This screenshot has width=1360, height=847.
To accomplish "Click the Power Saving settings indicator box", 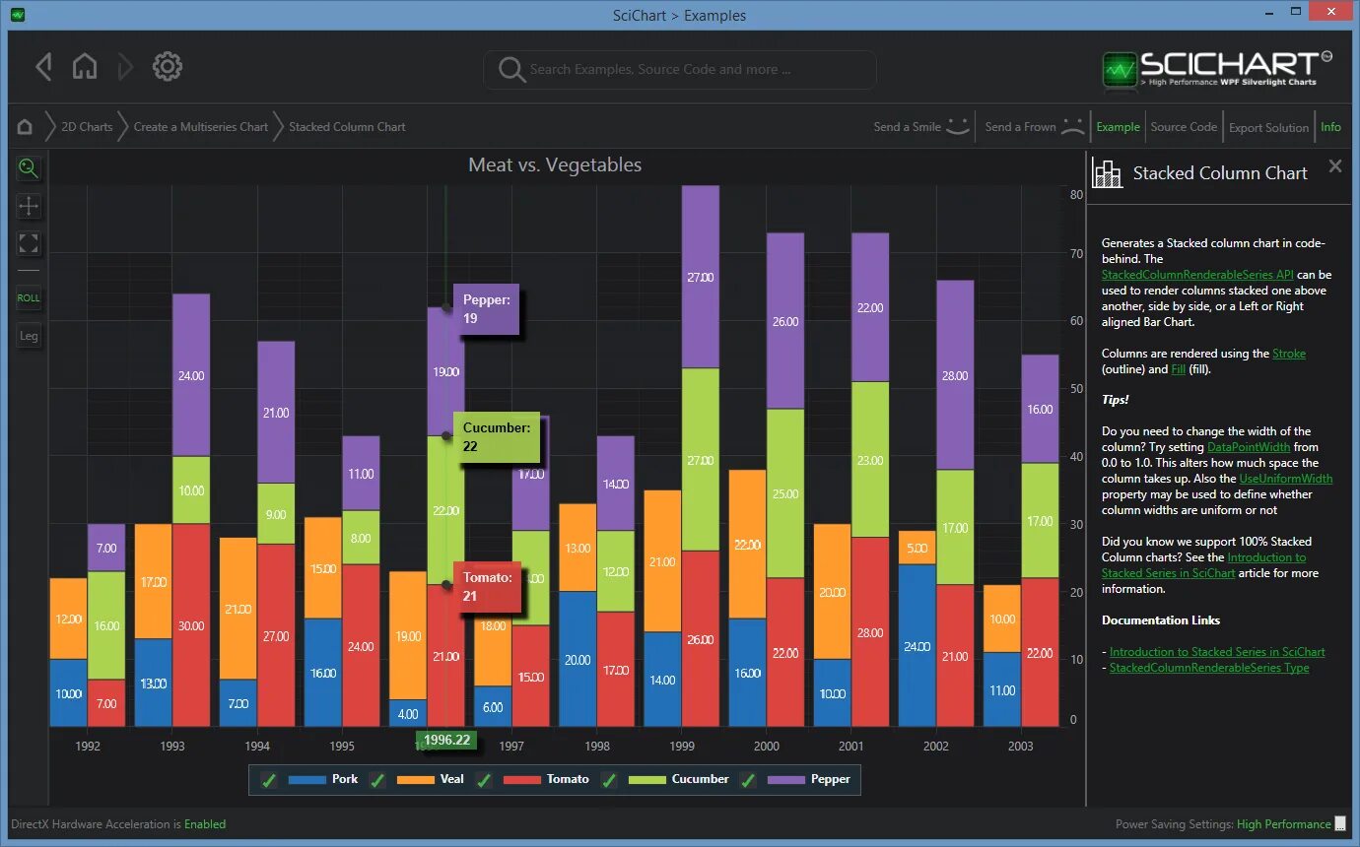I will click(1339, 824).
